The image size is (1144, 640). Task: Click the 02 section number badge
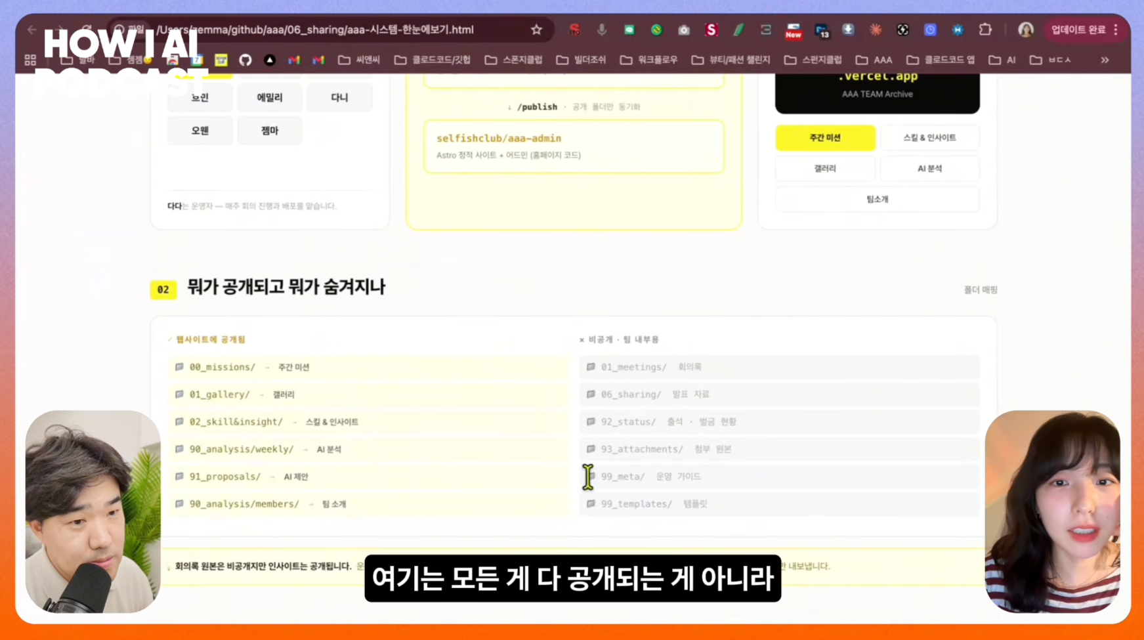click(163, 289)
